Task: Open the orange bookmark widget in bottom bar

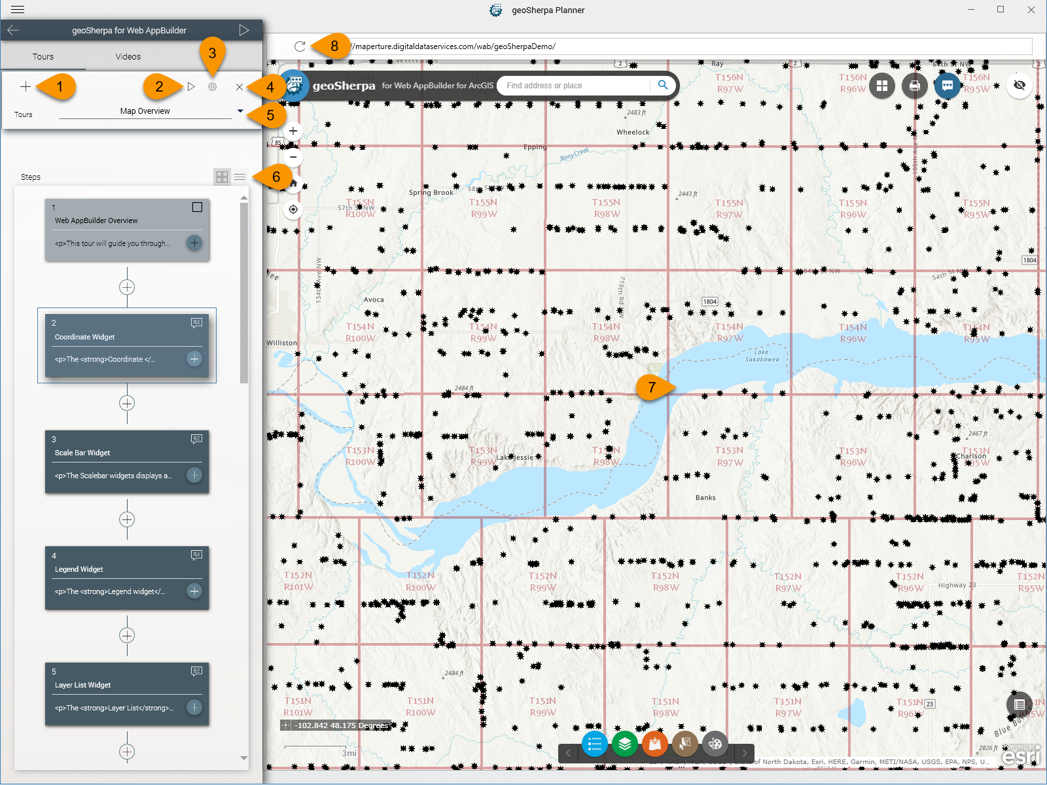Action: point(655,744)
